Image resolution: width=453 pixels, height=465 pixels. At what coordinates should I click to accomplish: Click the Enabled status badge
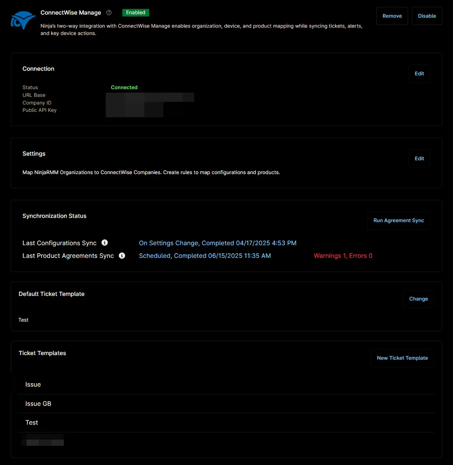136,13
